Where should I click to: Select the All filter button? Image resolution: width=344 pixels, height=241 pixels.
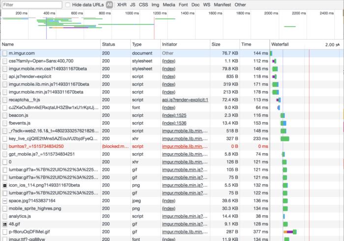[x=110, y=5]
